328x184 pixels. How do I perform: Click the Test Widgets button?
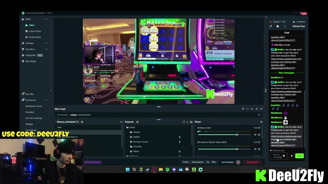point(227,162)
